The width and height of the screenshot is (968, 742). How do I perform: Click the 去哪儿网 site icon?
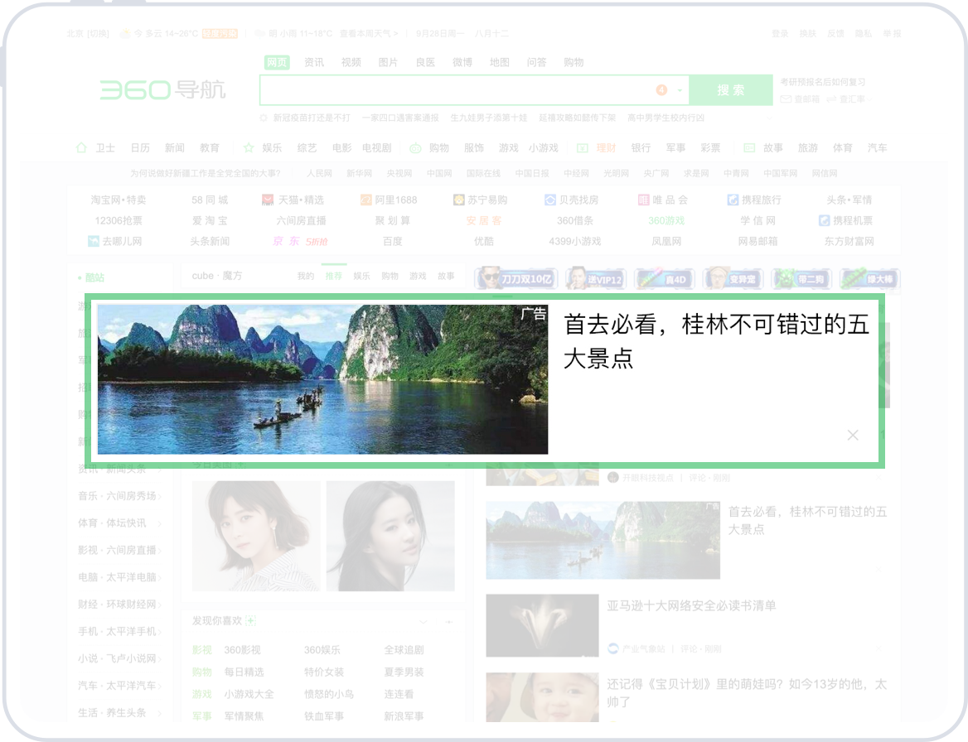pos(93,242)
